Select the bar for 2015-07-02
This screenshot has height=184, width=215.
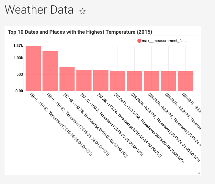pos(67,79)
